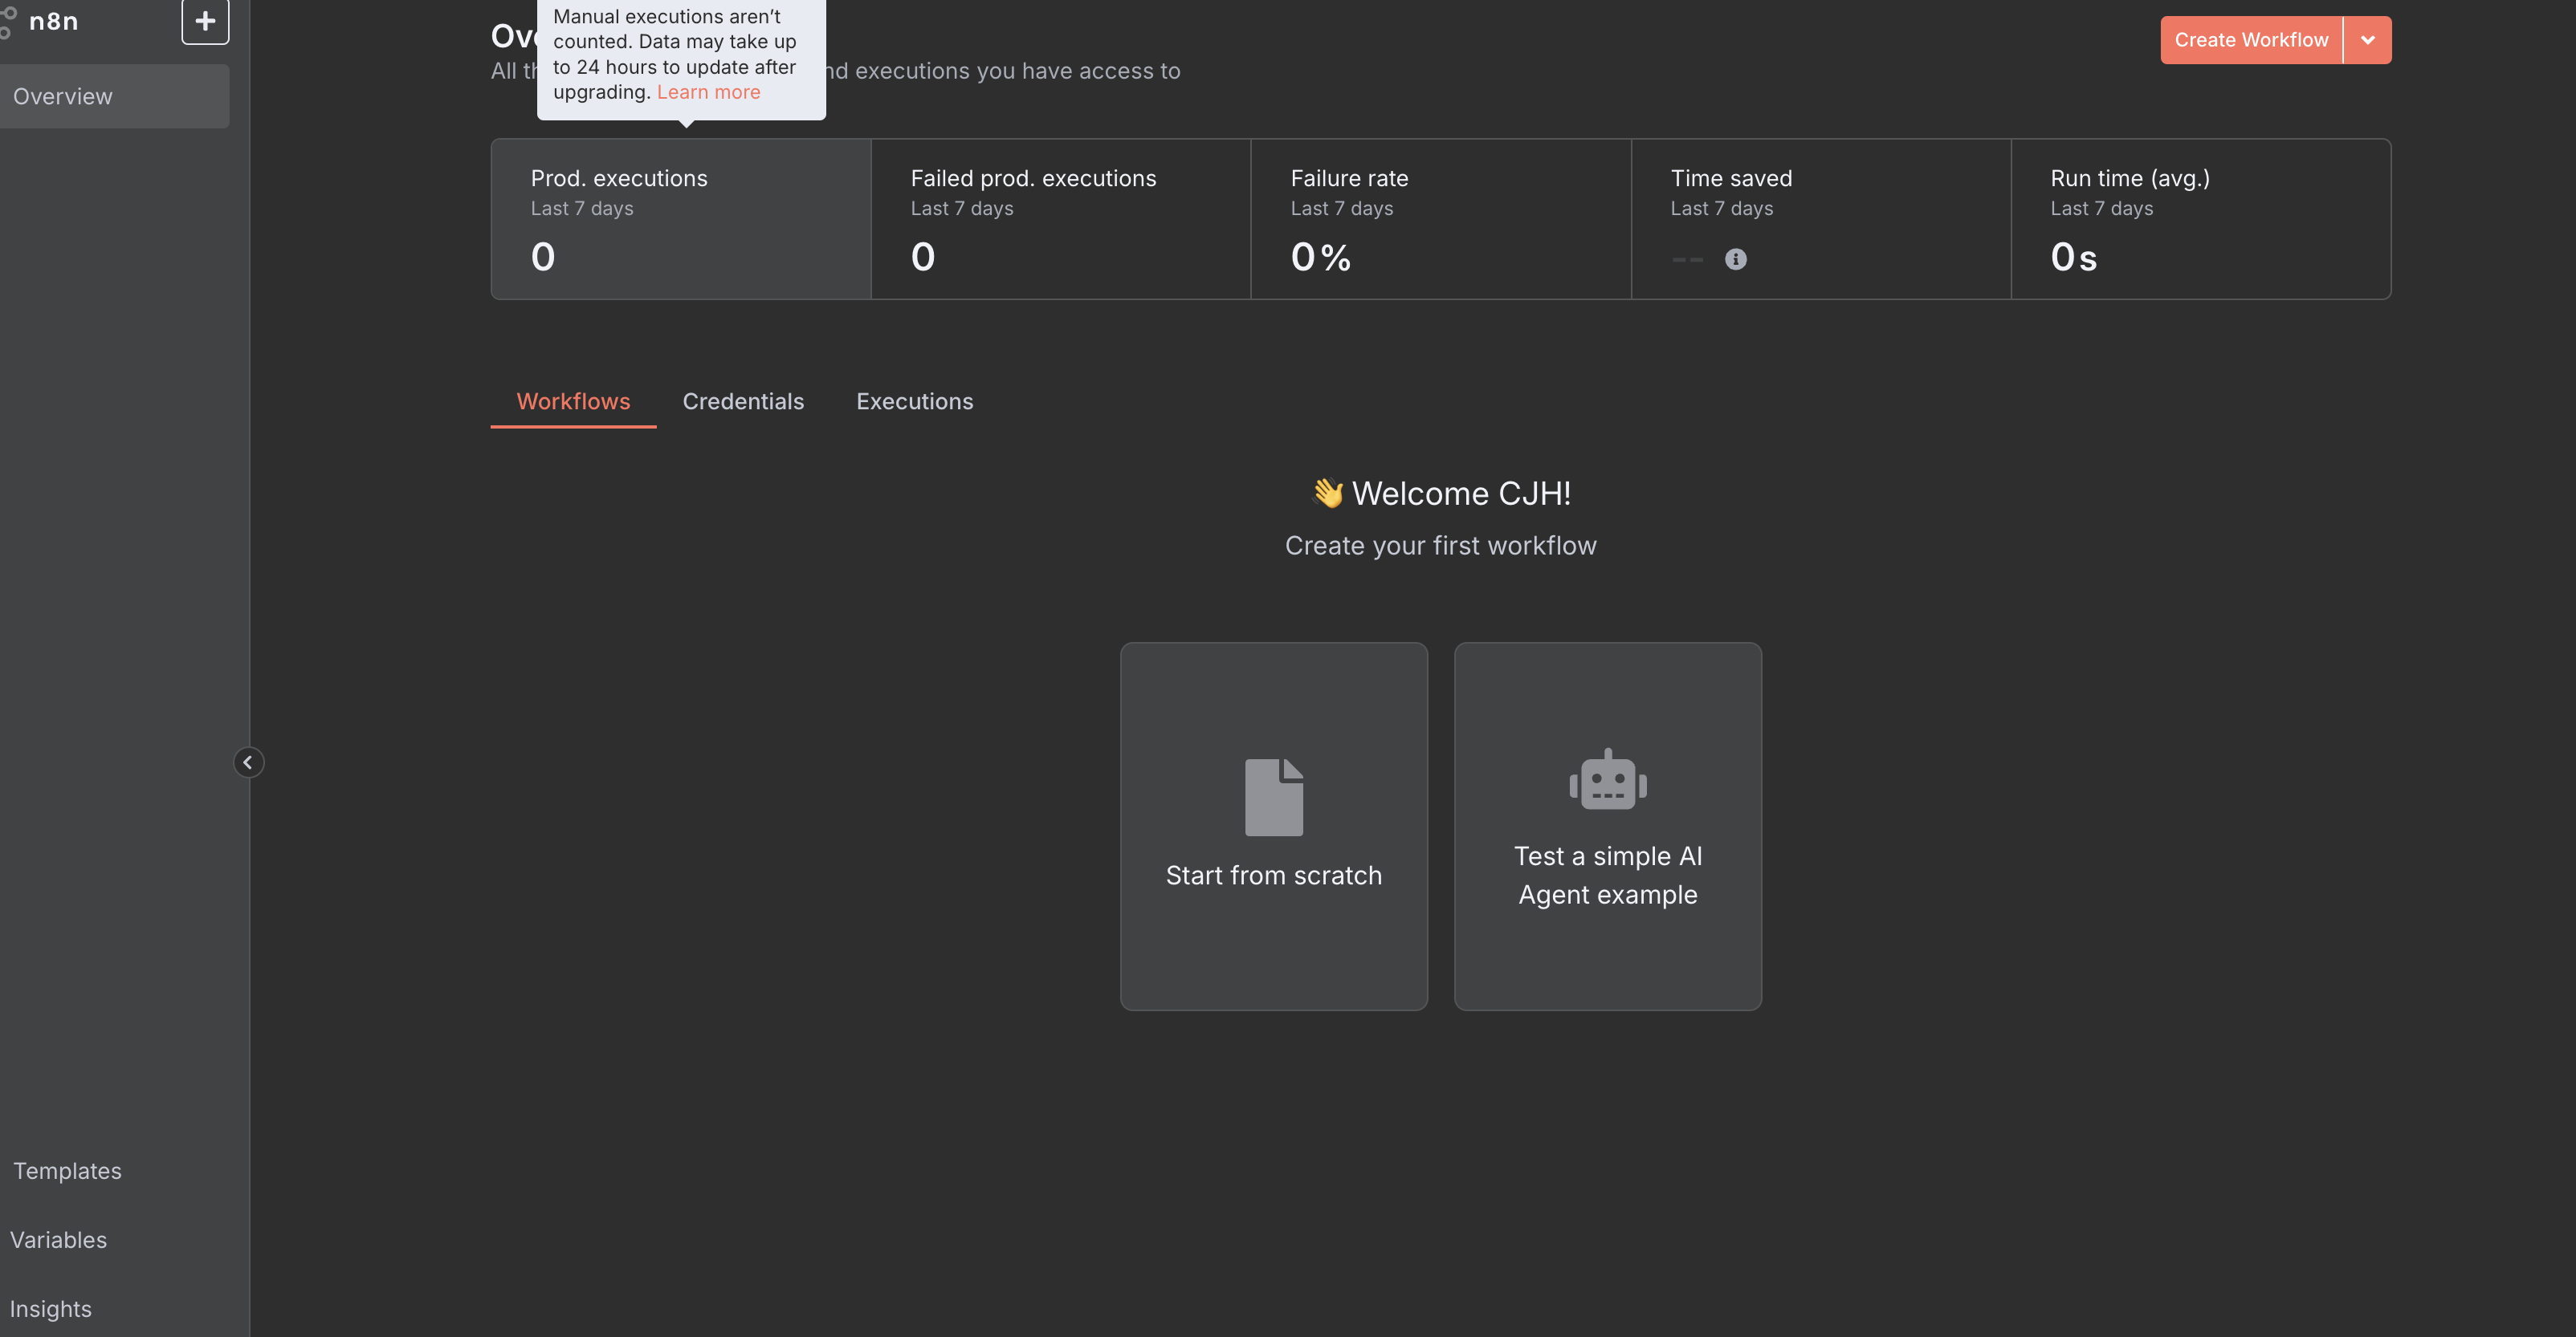The image size is (2576, 1337).
Task: Click the plus icon beside the n8n logo
Action: pos(205,21)
